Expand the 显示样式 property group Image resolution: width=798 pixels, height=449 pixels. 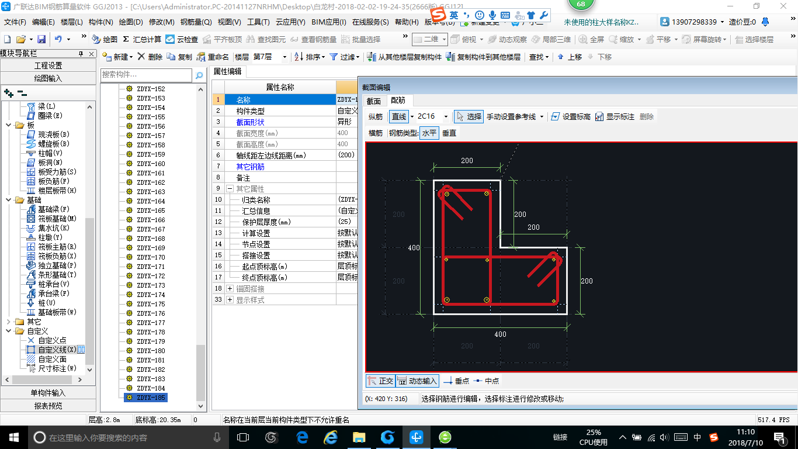coord(230,300)
